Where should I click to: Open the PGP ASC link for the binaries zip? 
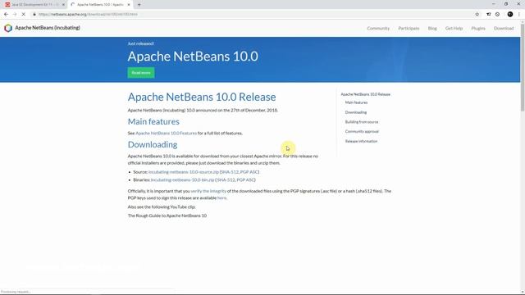[x=246, y=180]
